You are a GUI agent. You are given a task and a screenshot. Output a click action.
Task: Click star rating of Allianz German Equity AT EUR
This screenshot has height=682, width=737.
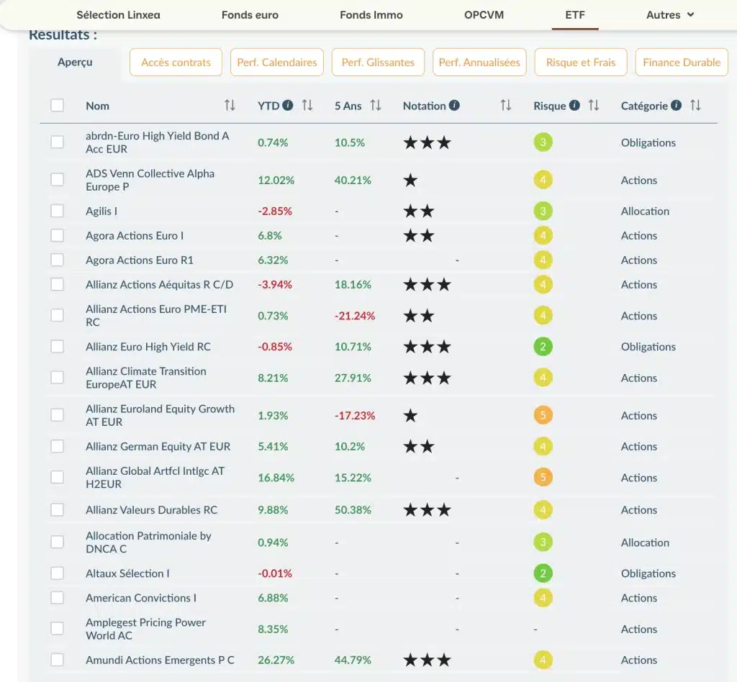[419, 446]
